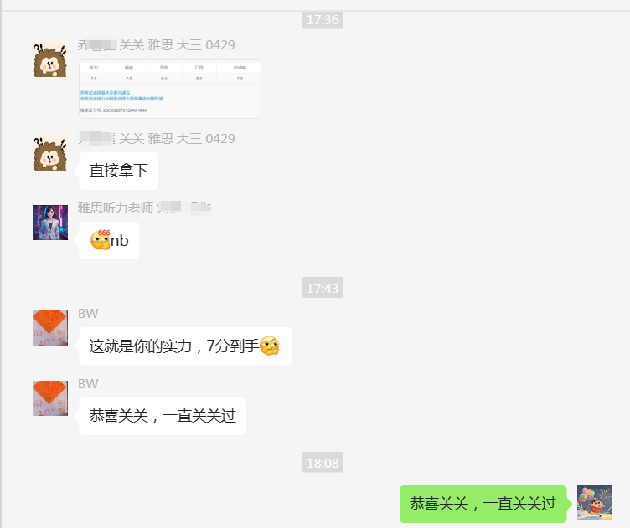Click the 17:43 timestamp label

(x=323, y=288)
